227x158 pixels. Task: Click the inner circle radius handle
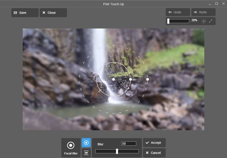[131, 79]
